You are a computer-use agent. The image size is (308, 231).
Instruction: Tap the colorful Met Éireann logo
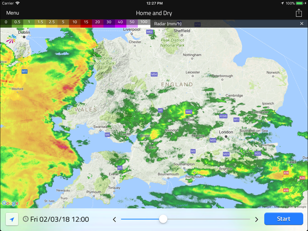coord(11,39)
